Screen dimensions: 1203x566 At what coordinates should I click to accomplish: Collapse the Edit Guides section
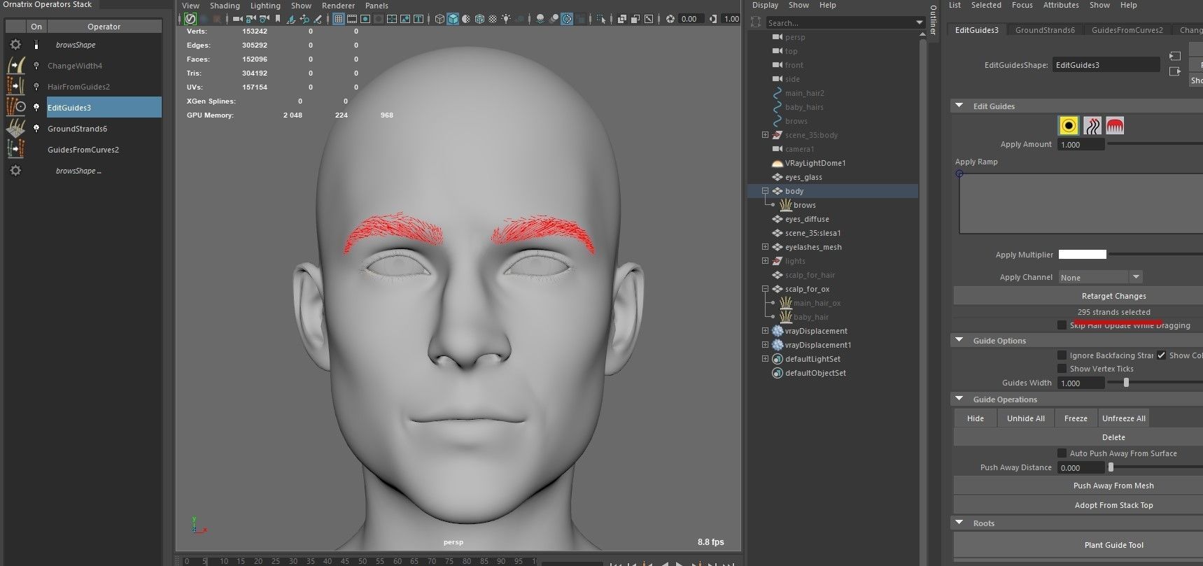pyautogui.click(x=959, y=106)
